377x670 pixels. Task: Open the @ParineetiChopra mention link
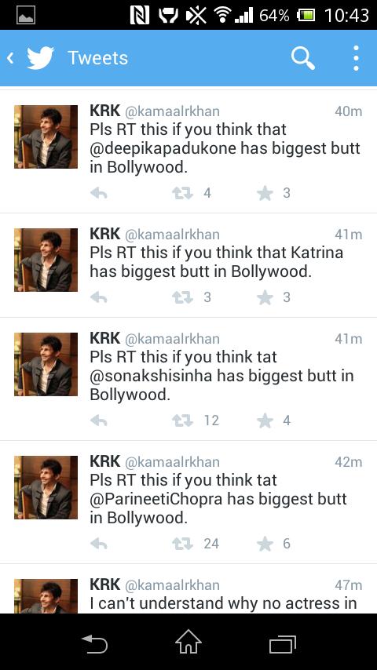click(156, 499)
